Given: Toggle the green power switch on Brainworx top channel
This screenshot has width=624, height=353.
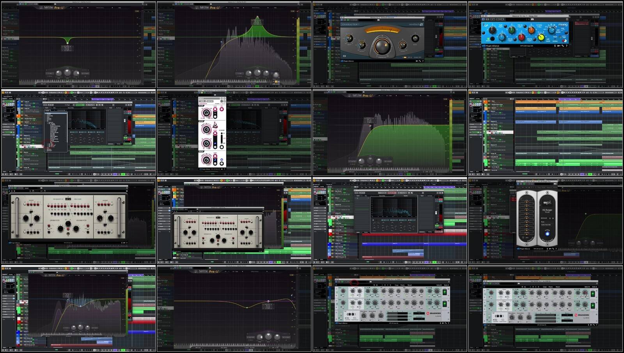Looking at the screenshot, I should [x=445, y=292].
